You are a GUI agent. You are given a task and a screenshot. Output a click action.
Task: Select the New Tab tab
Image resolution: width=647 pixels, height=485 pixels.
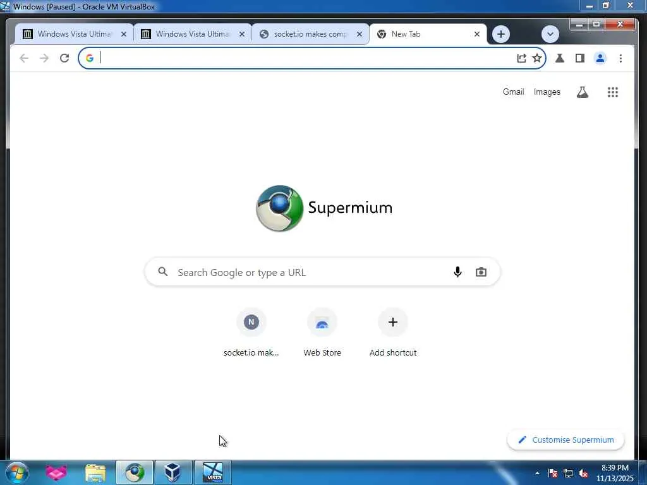[x=428, y=34]
